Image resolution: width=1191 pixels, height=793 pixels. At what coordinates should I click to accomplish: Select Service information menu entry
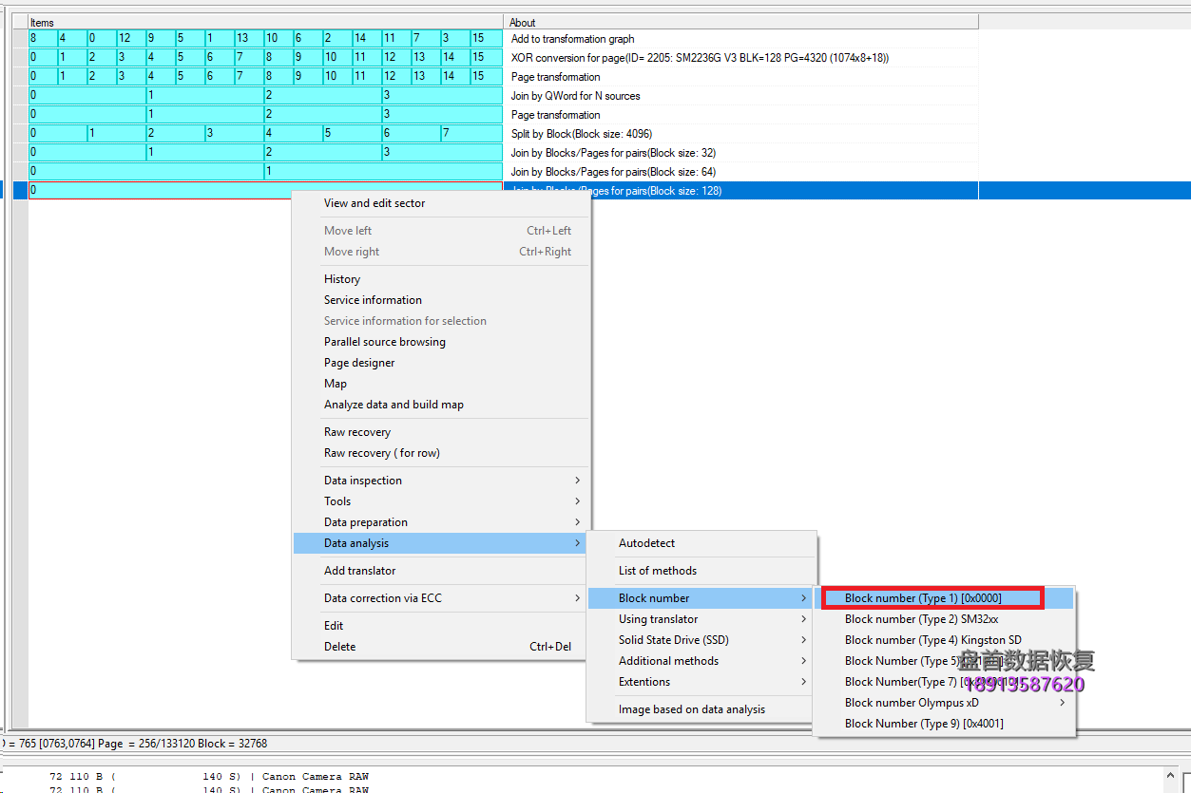(x=440, y=300)
